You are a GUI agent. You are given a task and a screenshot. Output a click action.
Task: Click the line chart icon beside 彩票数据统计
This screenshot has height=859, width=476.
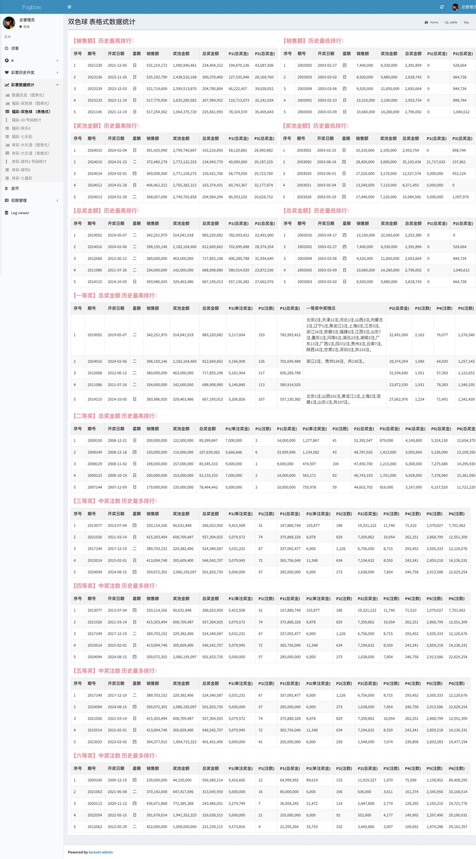pyautogui.click(x=7, y=85)
